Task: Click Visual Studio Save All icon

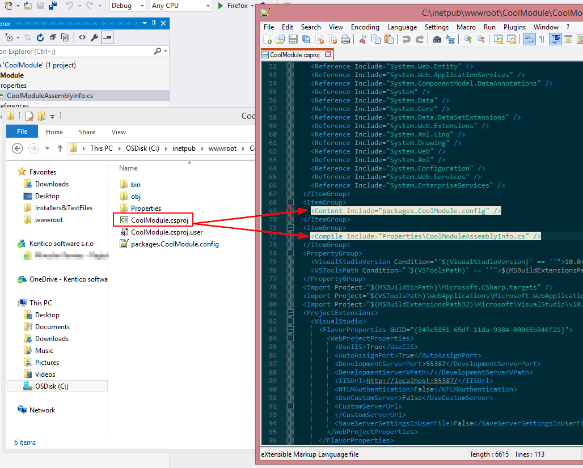Action: click(x=53, y=6)
